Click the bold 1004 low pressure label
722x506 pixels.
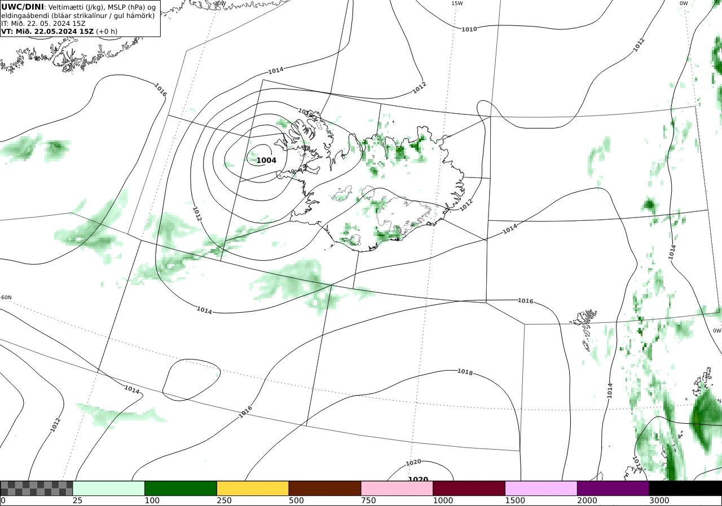tap(267, 161)
